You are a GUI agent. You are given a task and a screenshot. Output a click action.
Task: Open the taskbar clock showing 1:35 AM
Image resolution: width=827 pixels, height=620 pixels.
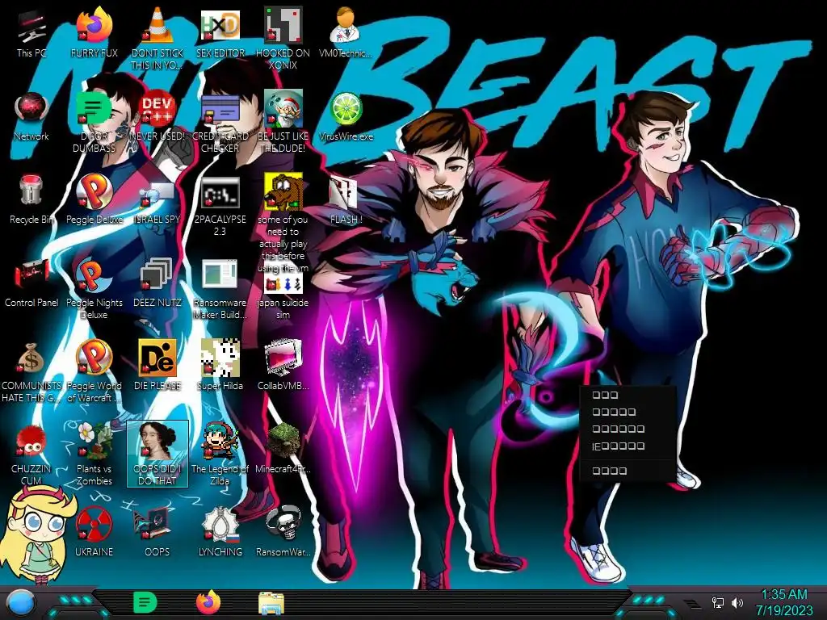pos(784,602)
